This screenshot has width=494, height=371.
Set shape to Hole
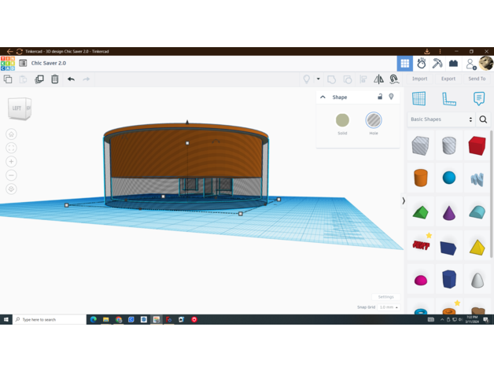[374, 120]
